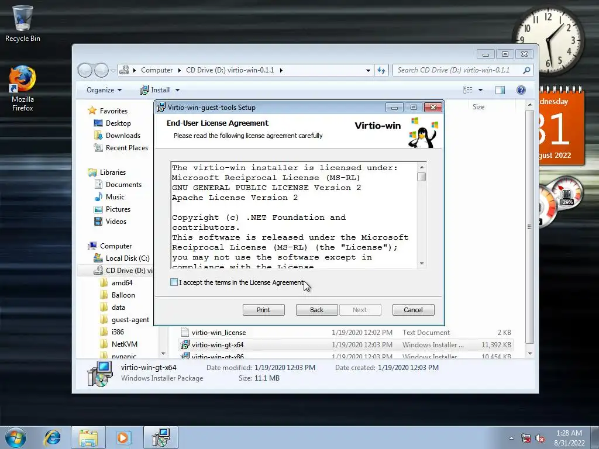Screen dimensions: 599x449
Task: Click the license text scrollbar down arrow
Action: (x=422, y=263)
